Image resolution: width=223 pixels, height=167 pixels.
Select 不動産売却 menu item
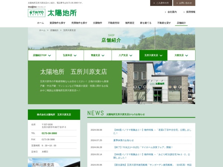tap(114, 23)
